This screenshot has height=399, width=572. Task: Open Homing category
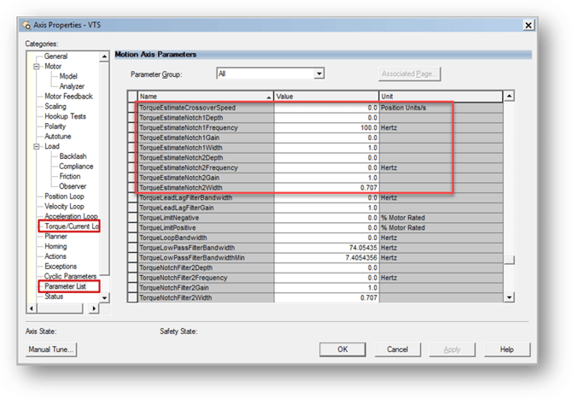click(x=55, y=246)
